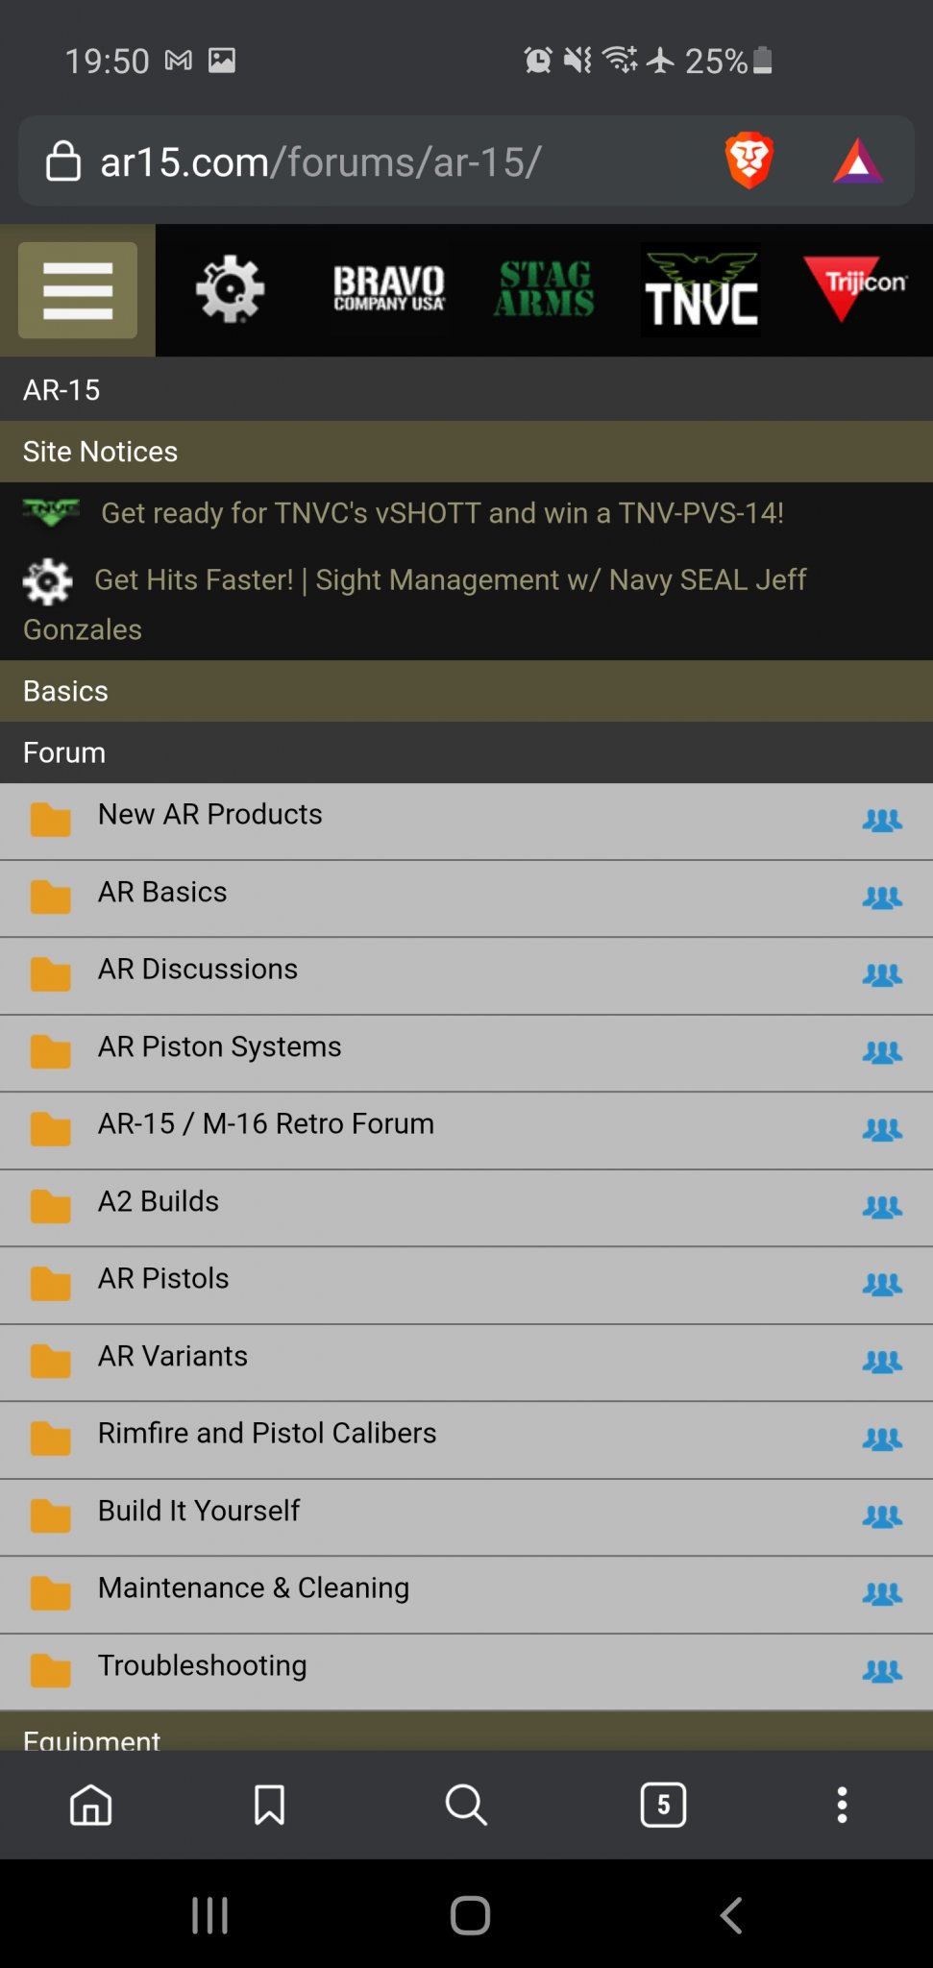Open the TNVC vSHOTT site notice

tap(442, 513)
